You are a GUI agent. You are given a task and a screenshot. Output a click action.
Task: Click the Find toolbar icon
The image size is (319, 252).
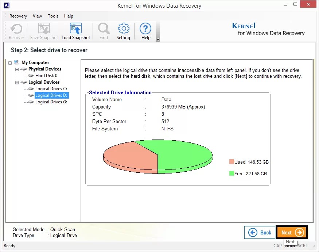click(x=103, y=31)
